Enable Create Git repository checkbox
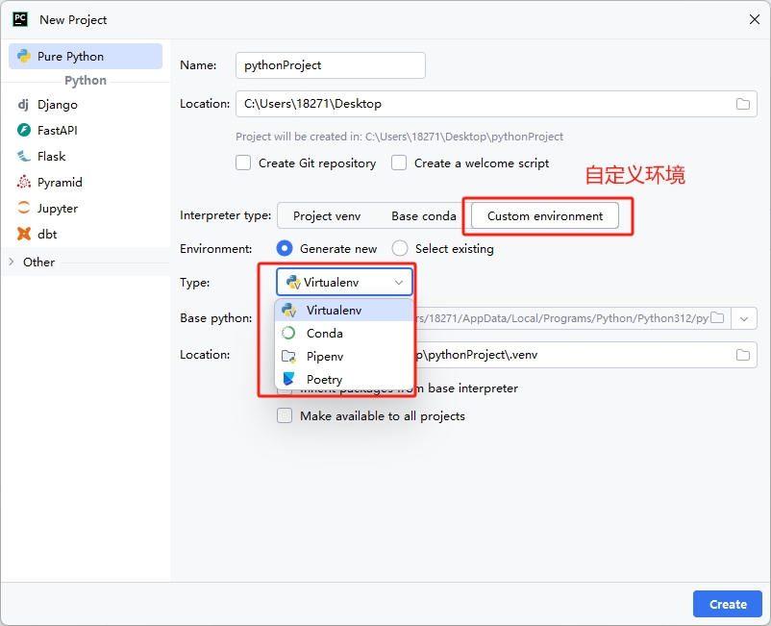 (244, 163)
